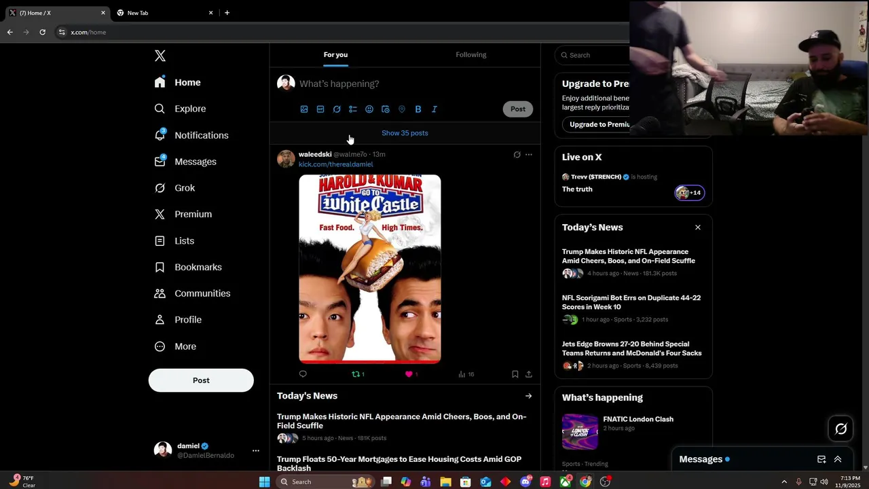Image resolution: width=869 pixels, height=489 pixels.
Task: Compose a new message in the Messages drawer
Action: (x=821, y=460)
